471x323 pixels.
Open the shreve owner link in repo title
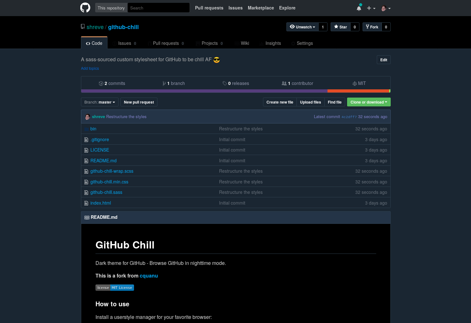[95, 27]
